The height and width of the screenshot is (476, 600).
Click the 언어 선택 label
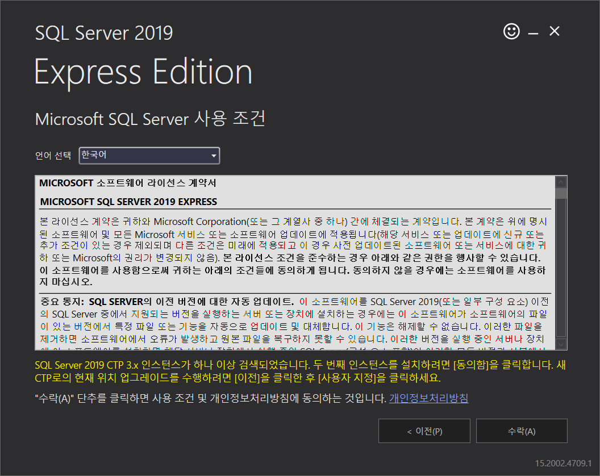point(53,156)
